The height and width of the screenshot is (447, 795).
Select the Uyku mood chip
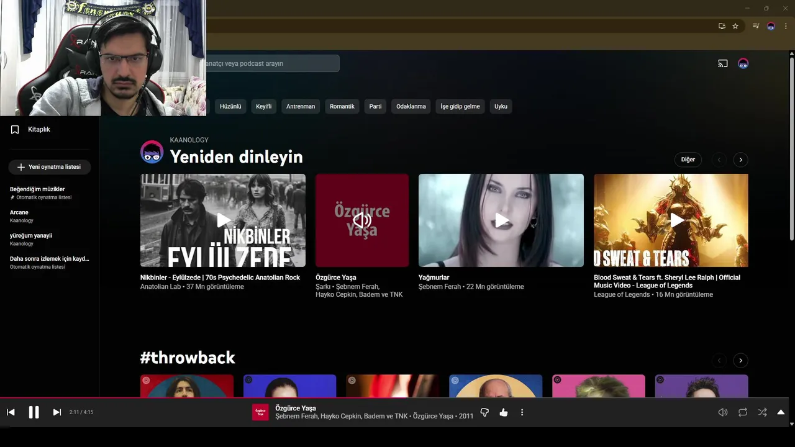pos(501,106)
